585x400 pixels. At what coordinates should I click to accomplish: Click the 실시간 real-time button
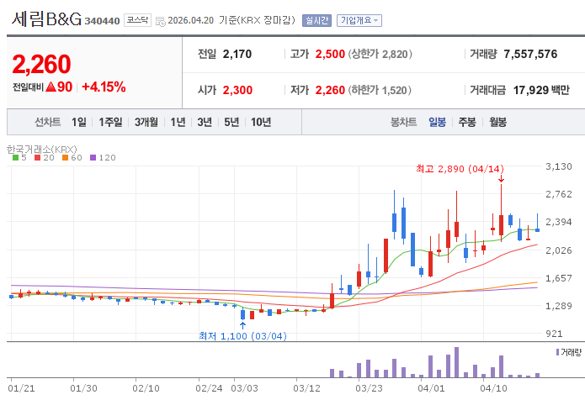tap(316, 20)
